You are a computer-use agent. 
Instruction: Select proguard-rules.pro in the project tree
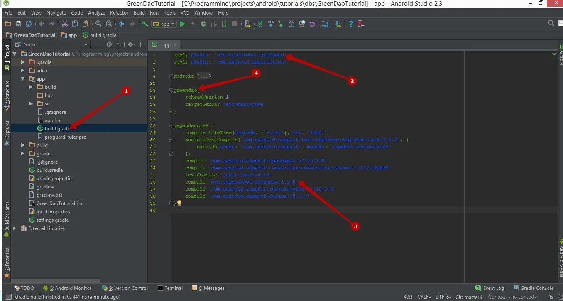click(x=66, y=137)
